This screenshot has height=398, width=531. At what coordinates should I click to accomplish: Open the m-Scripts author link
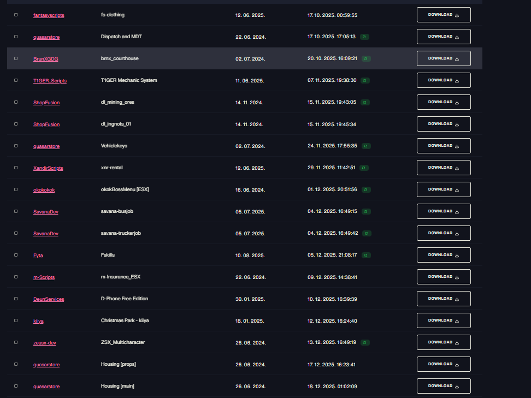coord(44,277)
